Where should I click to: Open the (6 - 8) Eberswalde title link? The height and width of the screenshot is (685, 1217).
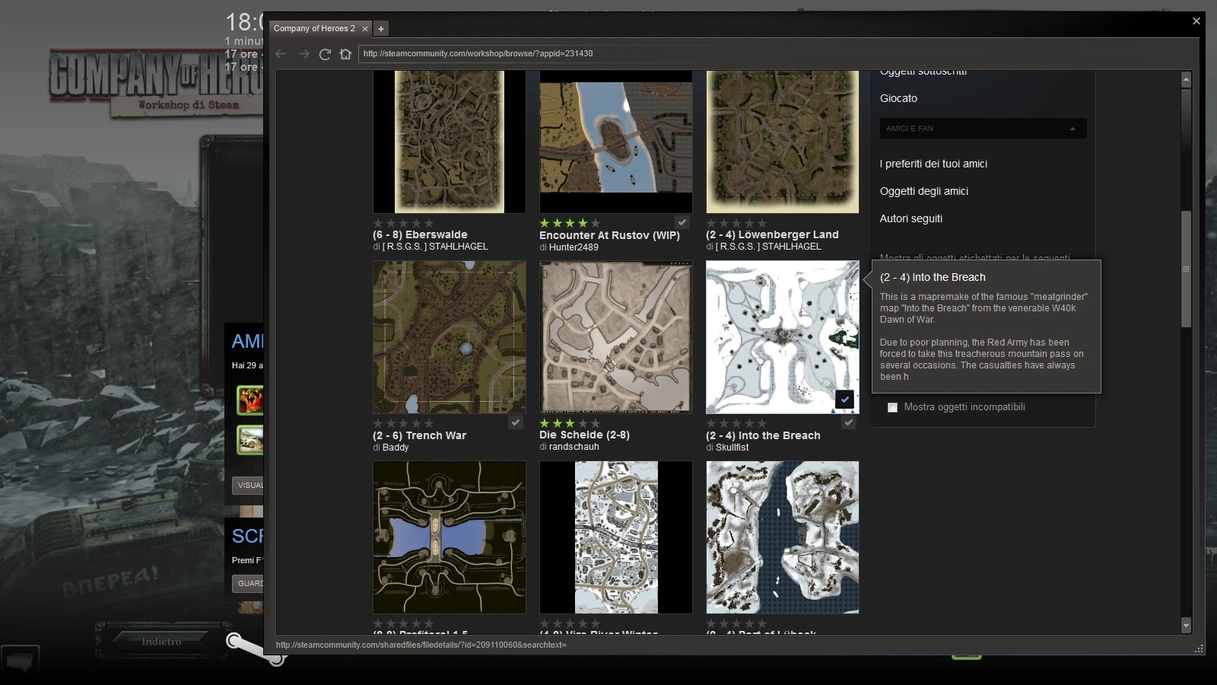click(x=420, y=234)
